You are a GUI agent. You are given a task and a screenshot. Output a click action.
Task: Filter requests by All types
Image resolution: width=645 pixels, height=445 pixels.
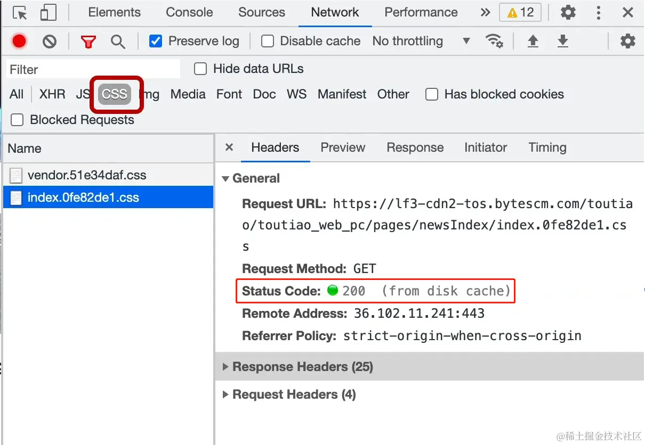(17, 94)
